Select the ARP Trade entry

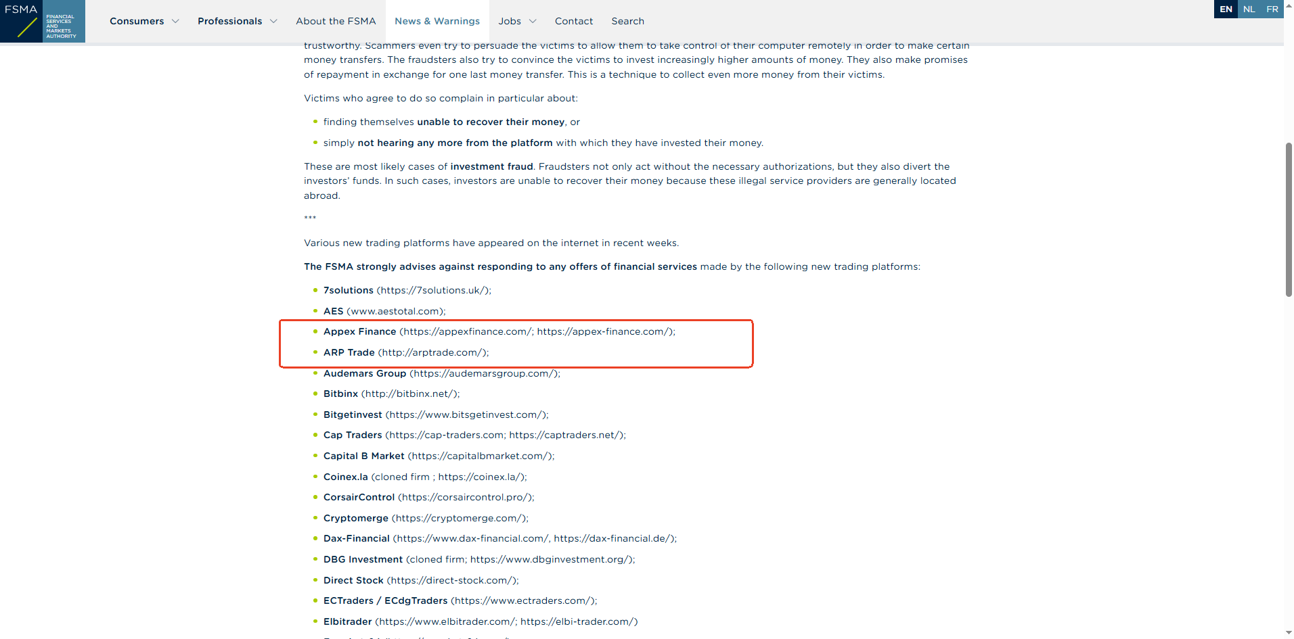(406, 352)
